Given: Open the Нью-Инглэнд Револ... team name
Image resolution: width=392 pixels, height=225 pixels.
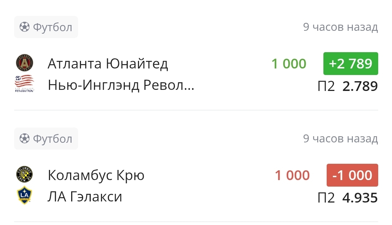Looking at the screenshot, I should coord(121,86).
